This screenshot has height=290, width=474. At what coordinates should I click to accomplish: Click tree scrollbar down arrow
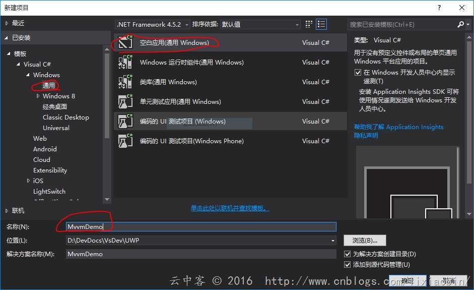coord(107,200)
